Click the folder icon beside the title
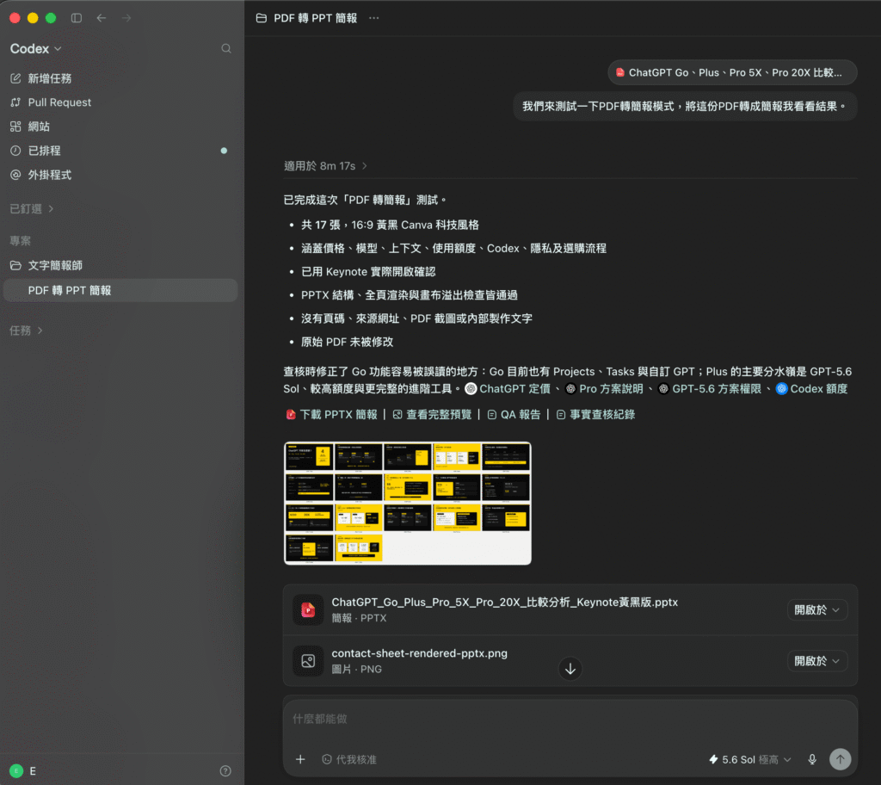This screenshot has height=785, width=881. pyautogui.click(x=262, y=18)
